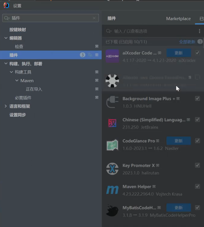Select 必需插件 in settings tree

(x=23, y=98)
